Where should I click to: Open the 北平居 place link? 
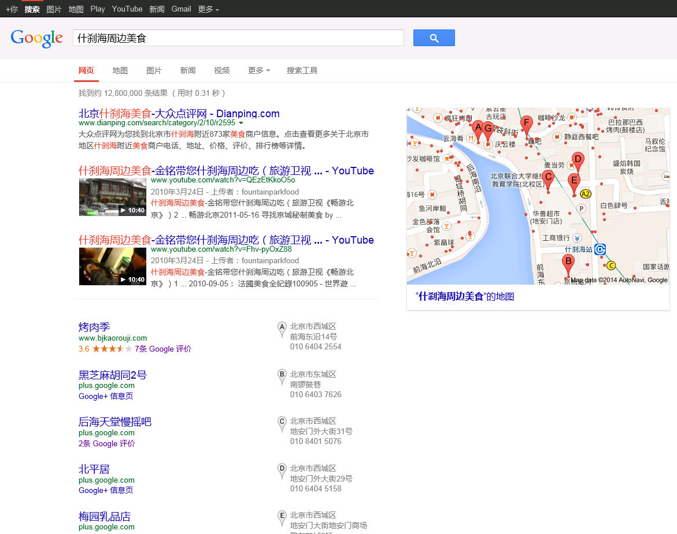click(x=94, y=469)
